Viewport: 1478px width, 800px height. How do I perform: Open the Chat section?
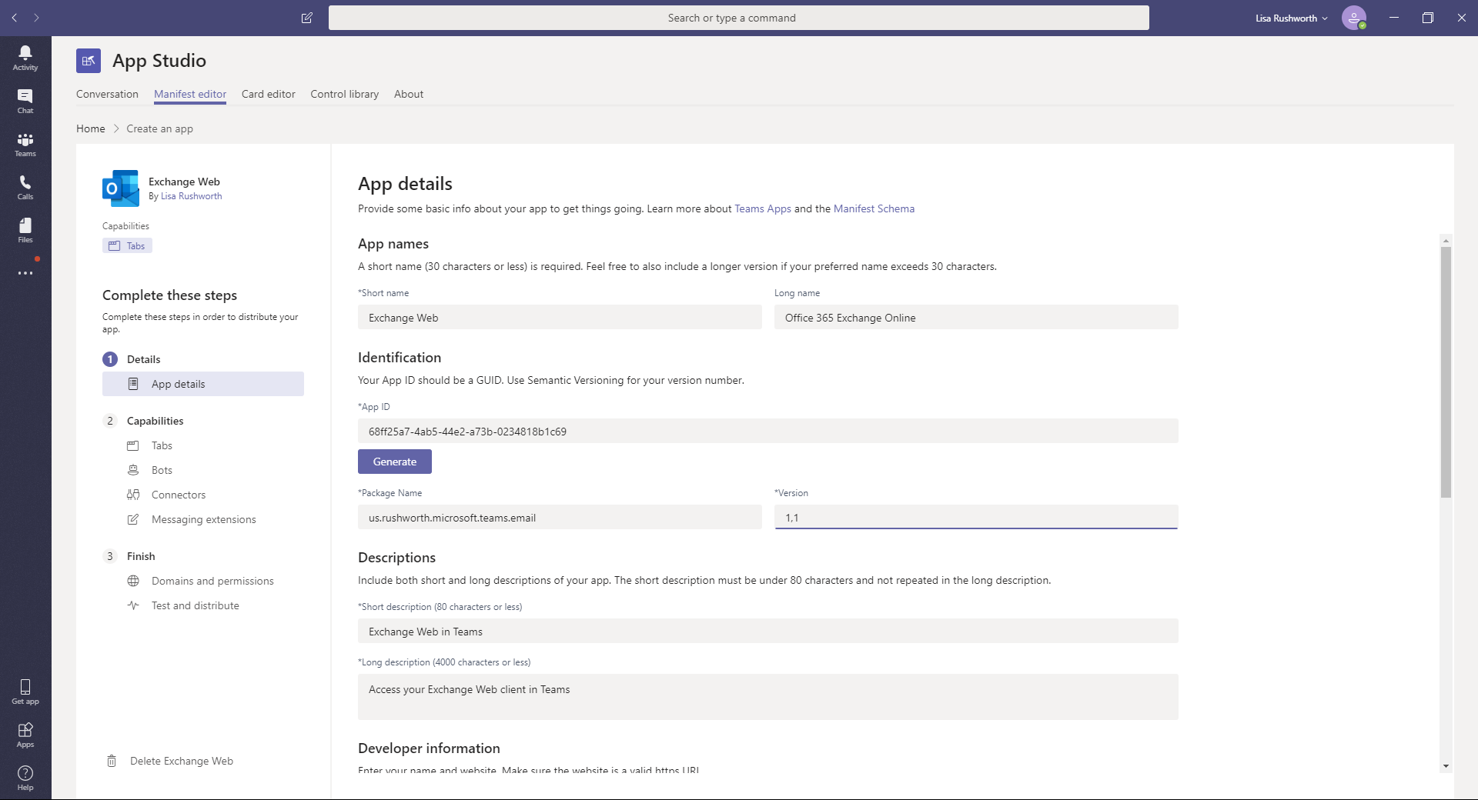[x=25, y=101]
